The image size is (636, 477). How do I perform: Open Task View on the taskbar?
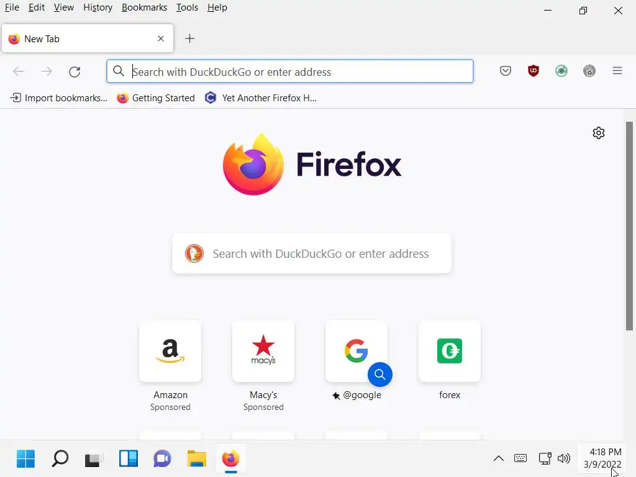(94, 459)
